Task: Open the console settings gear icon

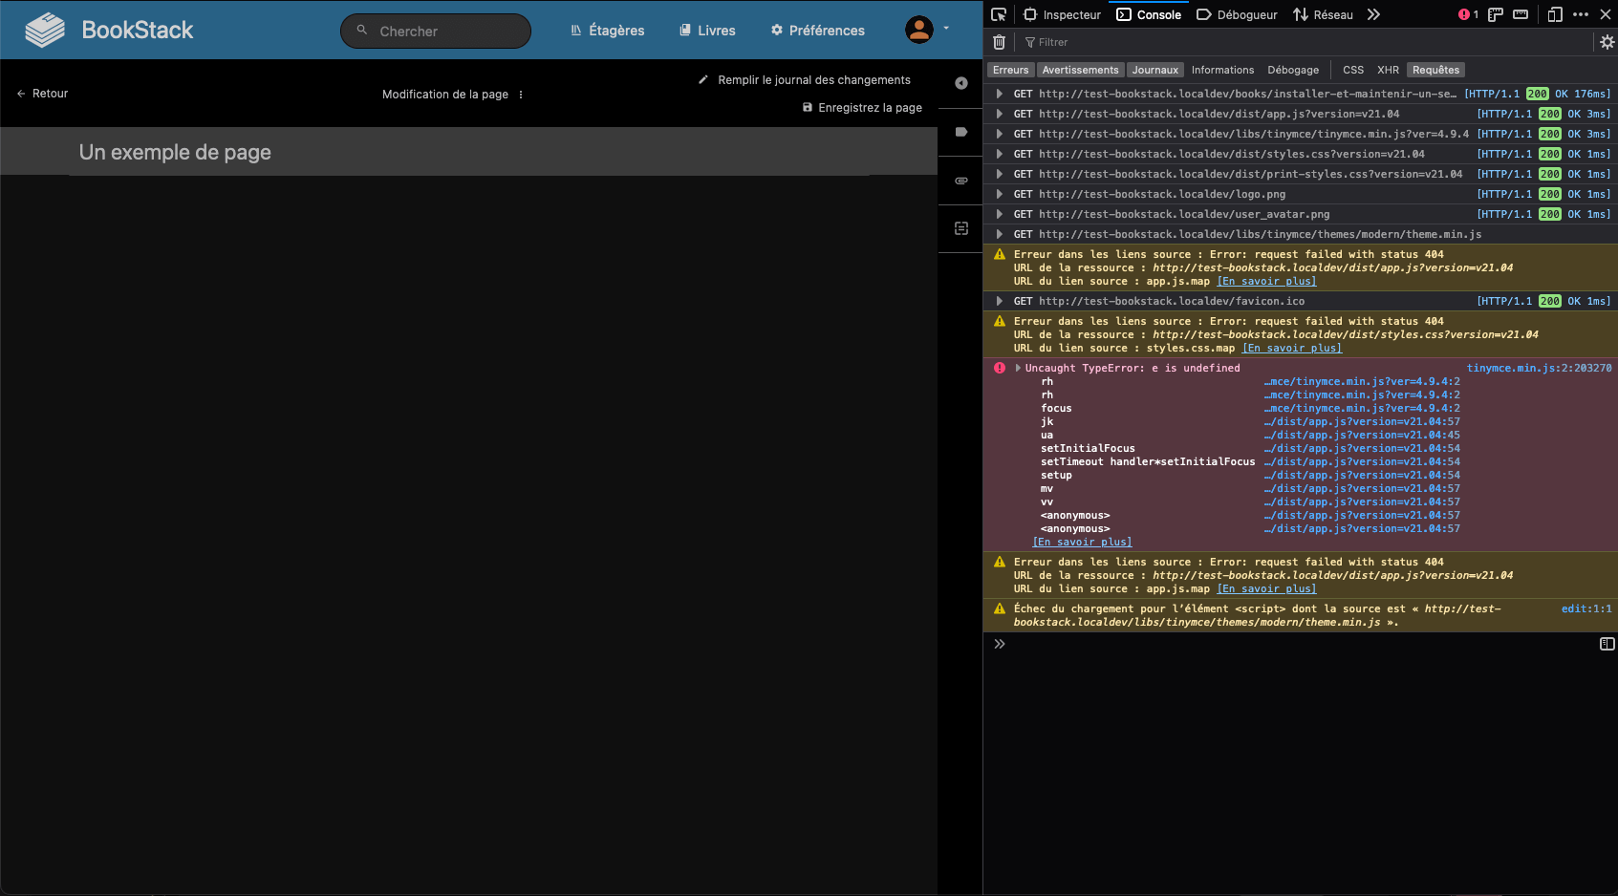Action: click(1605, 41)
